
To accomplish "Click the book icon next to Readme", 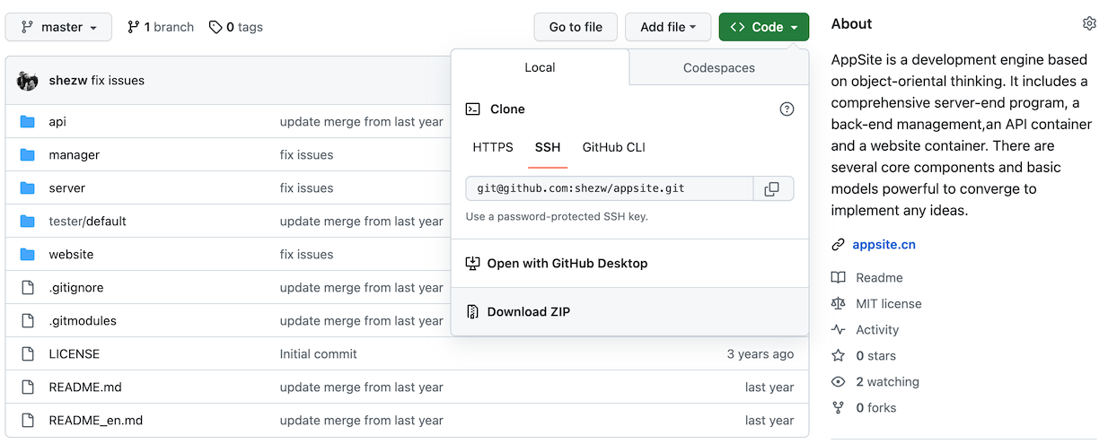I will pyautogui.click(x=838, y=278).
